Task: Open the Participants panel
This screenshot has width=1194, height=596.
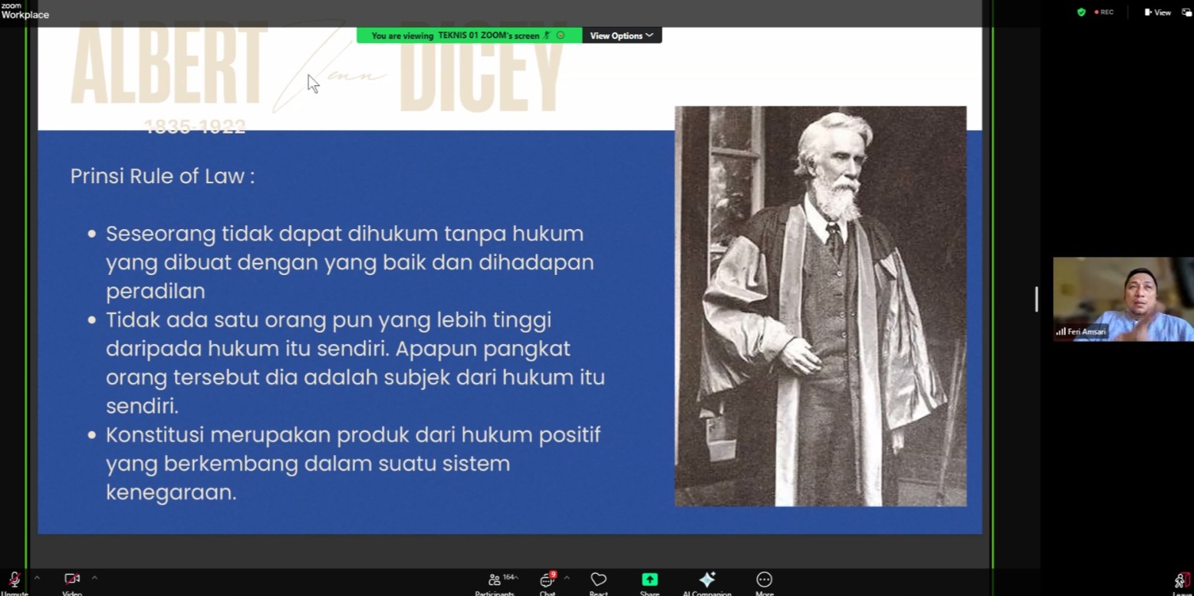Action: (495, 581)
